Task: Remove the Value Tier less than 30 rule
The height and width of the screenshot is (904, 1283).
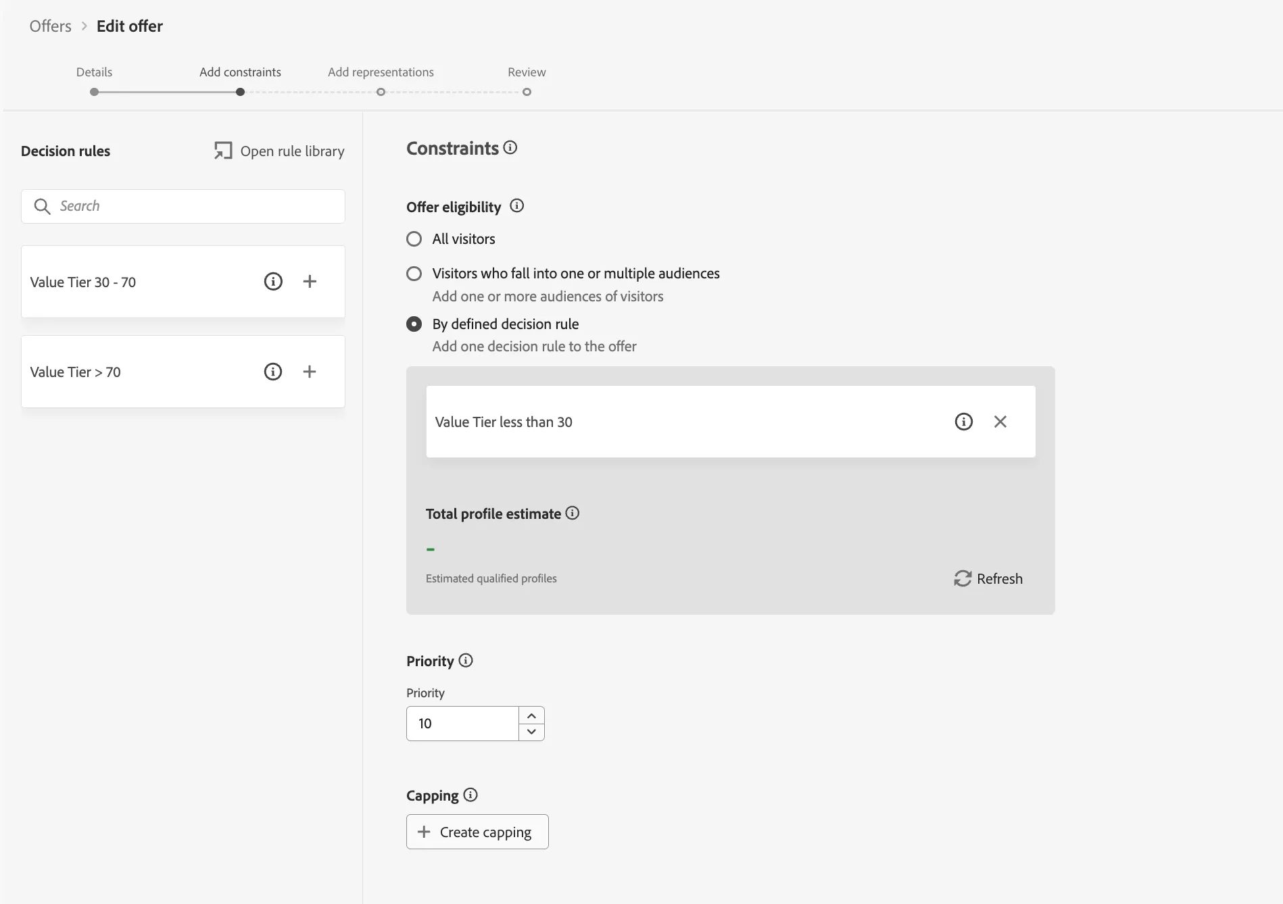Action: click(1000, 422)
